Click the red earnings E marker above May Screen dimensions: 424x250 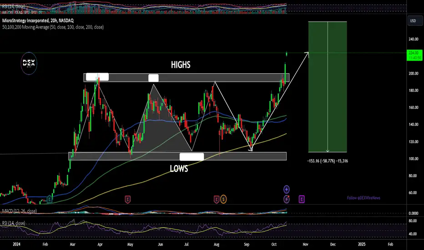pos(128,200)
